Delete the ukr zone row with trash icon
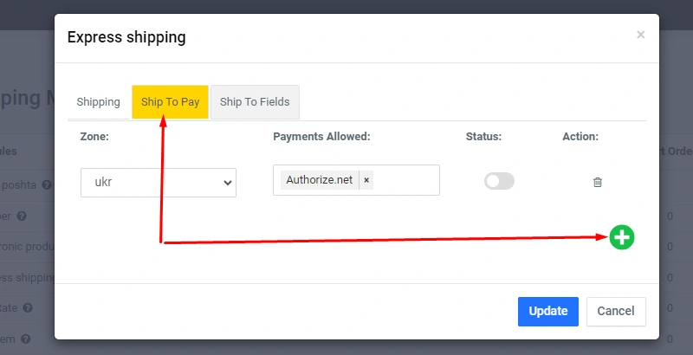This screenshot has height=355, width=693. coord(598,182)
